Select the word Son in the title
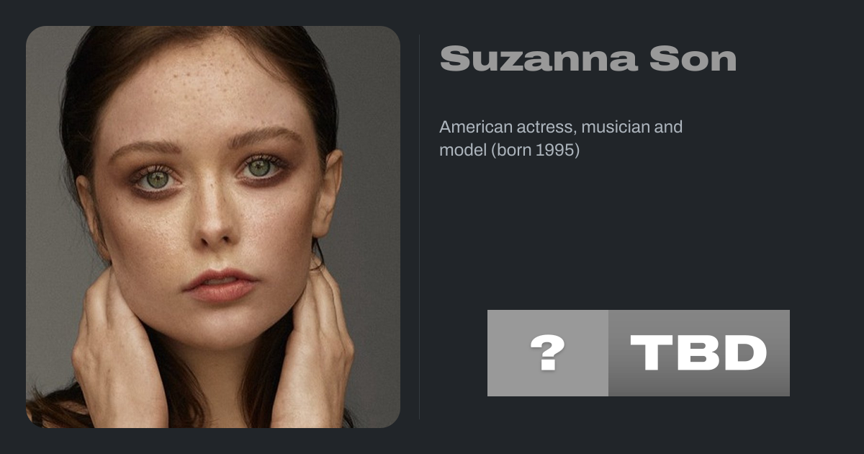This screenshot has width=864, height=454. click(693, 58)
